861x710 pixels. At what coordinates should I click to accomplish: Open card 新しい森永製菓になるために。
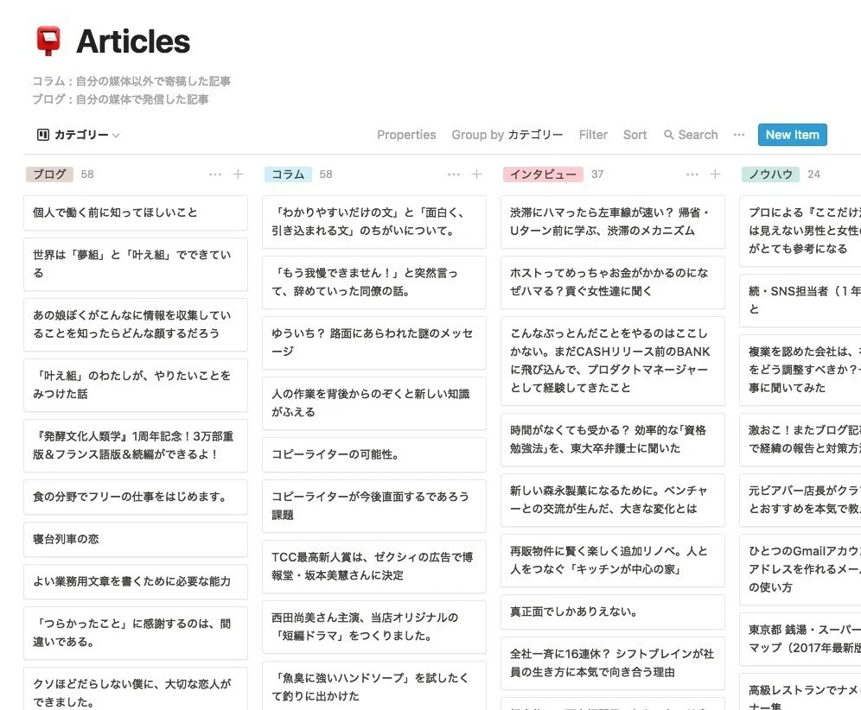613,500
